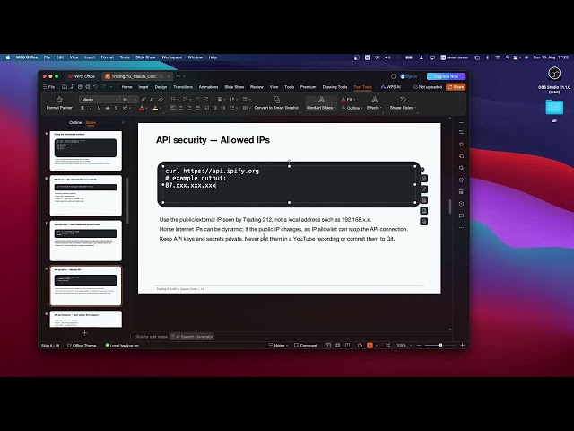This screenshot has height=431, width=574.
Task: Switch to Outline view in slide panel
Action: 75,122
